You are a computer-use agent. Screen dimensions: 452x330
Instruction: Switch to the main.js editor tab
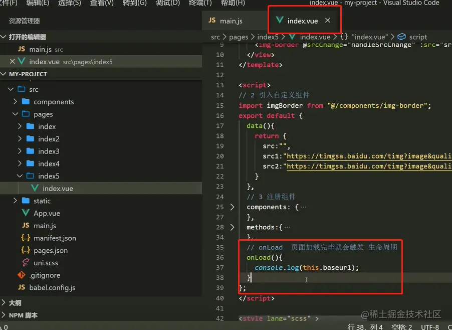235,21
